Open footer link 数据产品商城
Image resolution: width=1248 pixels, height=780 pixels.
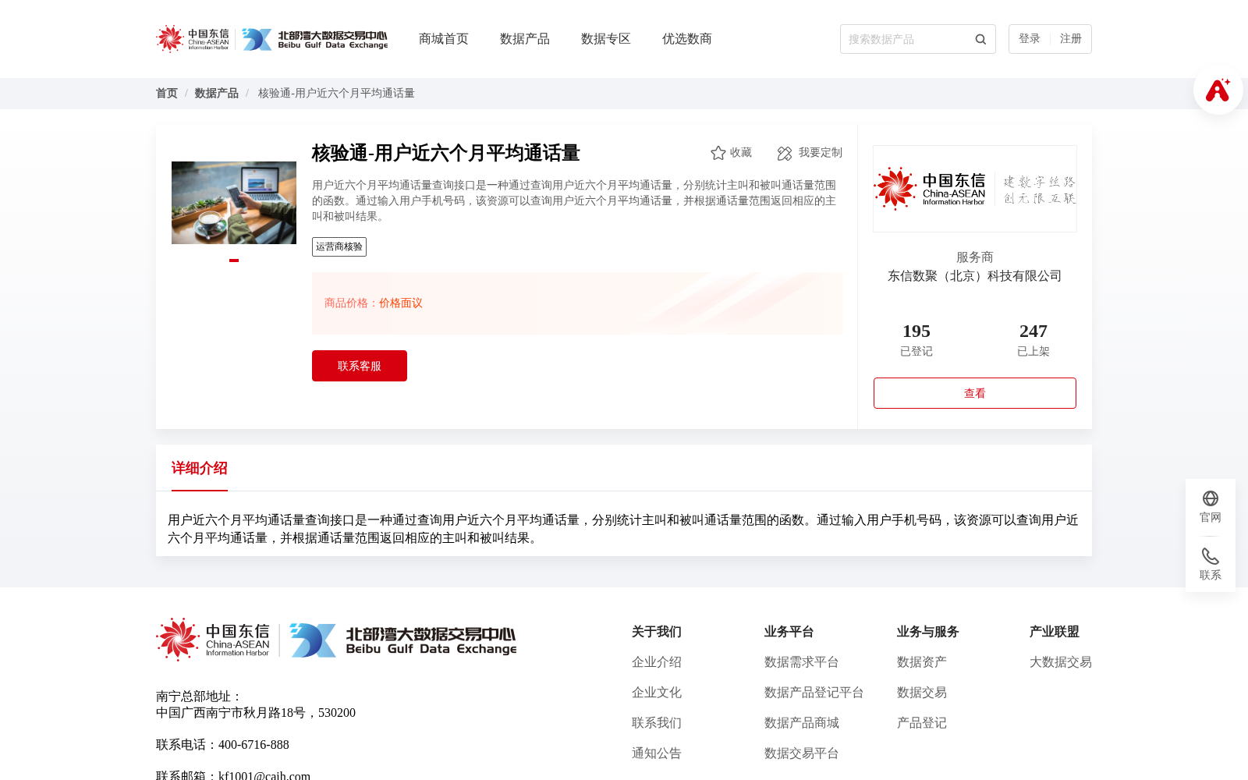point(802,723)
